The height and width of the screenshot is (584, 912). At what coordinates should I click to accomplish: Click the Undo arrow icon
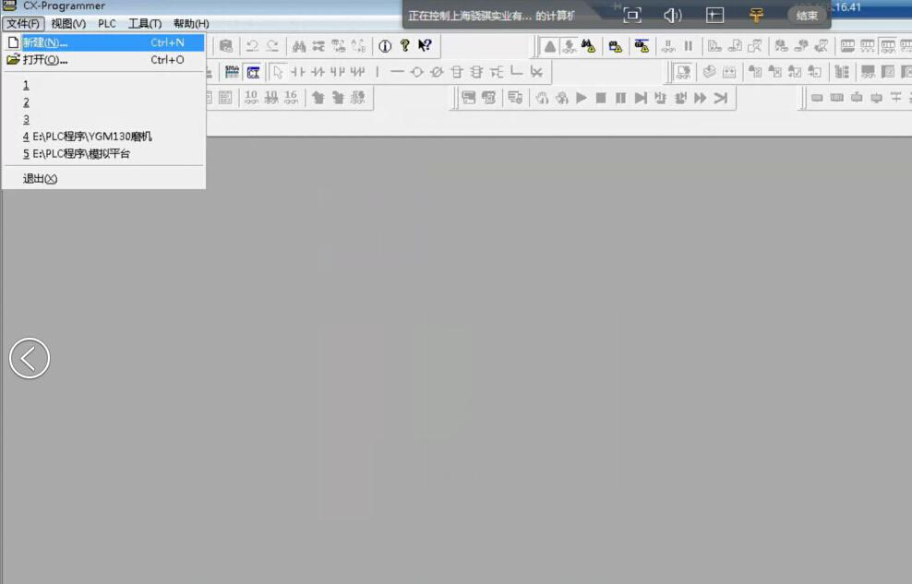click(x=252, y=46)
